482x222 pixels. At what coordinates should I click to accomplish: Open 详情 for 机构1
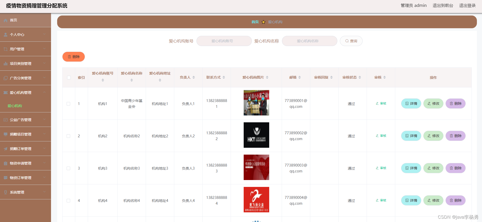point(411,103)
